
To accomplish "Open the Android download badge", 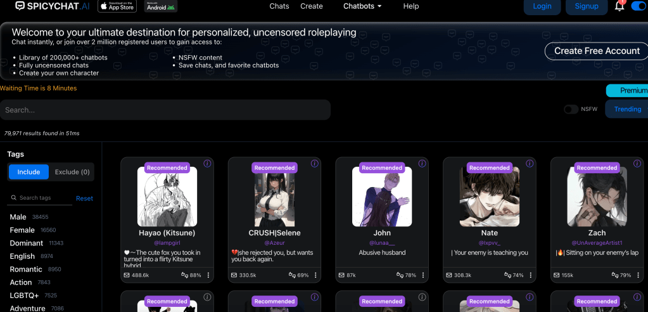I will pos(161,6).
